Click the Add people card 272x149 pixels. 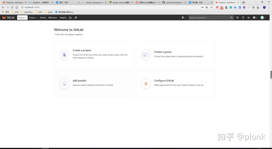94,84
